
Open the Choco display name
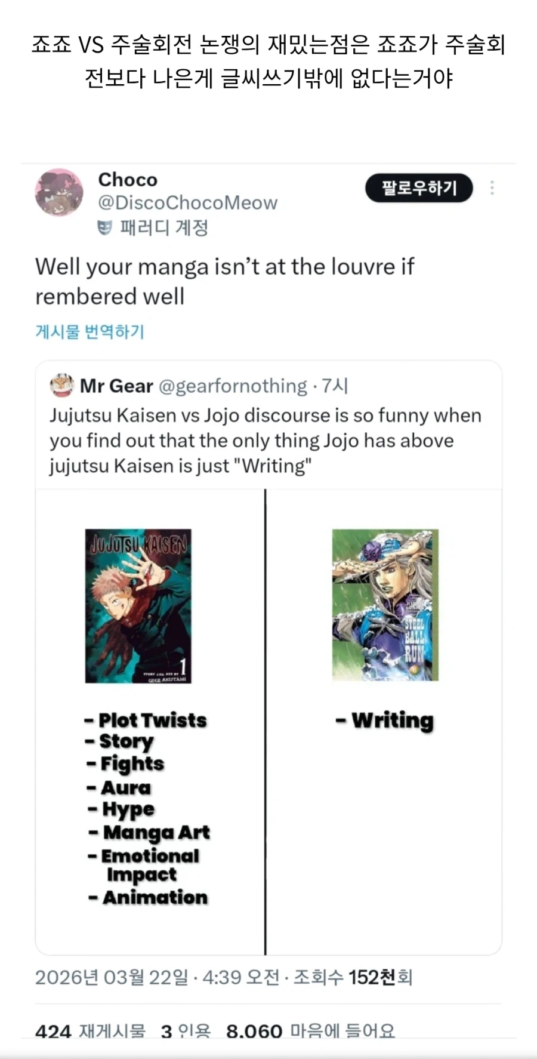click(x=128, y=180)
